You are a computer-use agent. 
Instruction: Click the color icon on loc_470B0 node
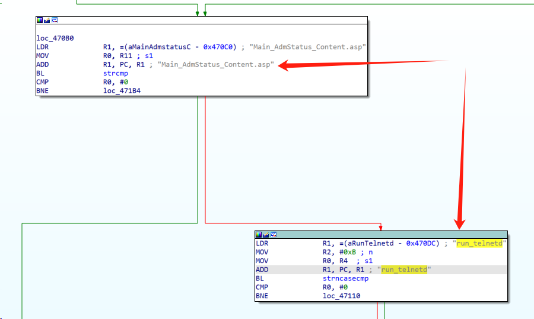coord(40,20)
